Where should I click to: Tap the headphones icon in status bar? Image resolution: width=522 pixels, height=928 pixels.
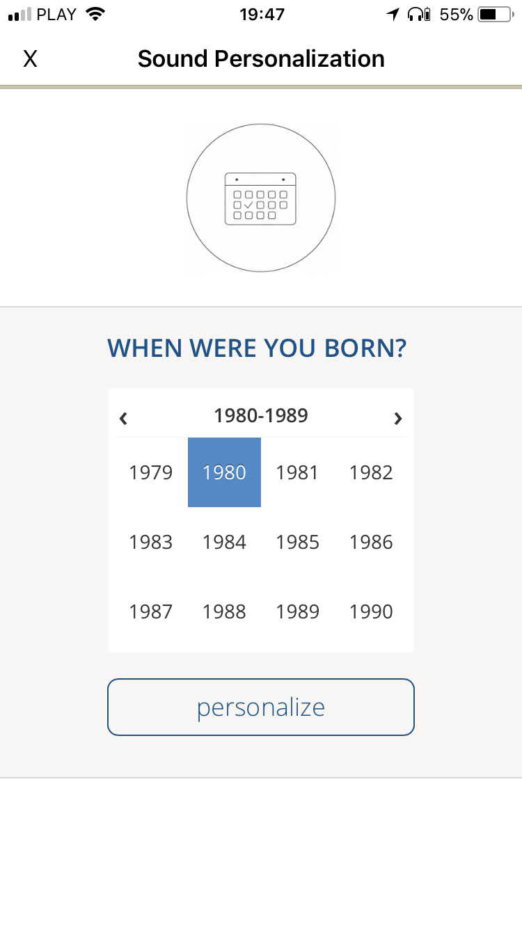pyautogui.click(x=419, y=15)
